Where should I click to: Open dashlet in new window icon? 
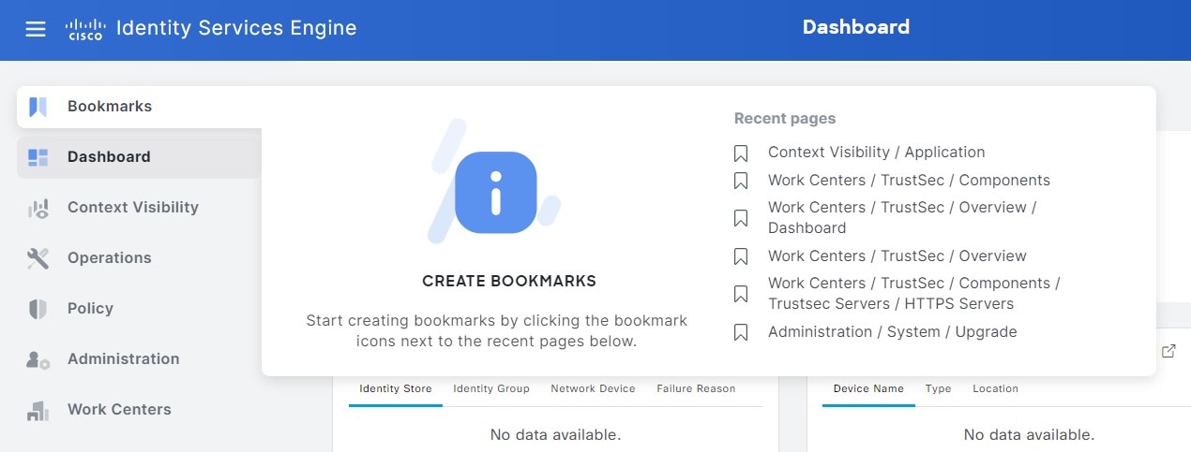point(1168,351)
